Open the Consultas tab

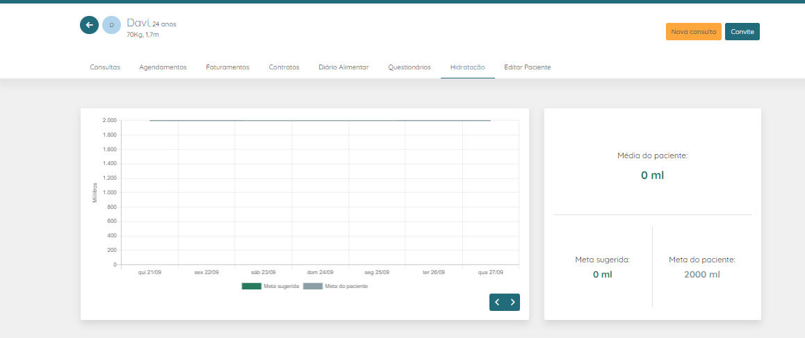point(105,67)
